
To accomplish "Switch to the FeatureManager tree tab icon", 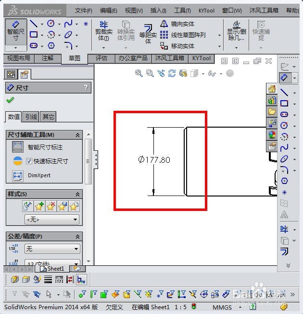I will [11, 74].
